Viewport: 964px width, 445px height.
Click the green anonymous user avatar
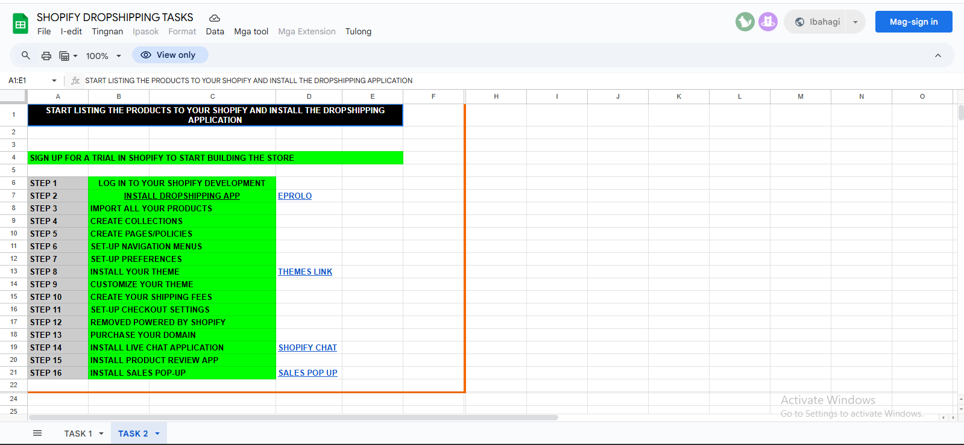[745, 22]
